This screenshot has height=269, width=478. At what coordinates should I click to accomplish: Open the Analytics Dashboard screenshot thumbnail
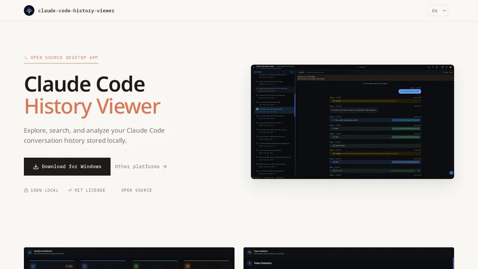(x=129, y=258)
